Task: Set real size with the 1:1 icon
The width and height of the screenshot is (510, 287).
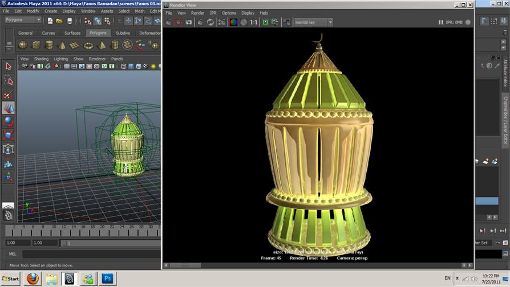Action: click(254, 22)
